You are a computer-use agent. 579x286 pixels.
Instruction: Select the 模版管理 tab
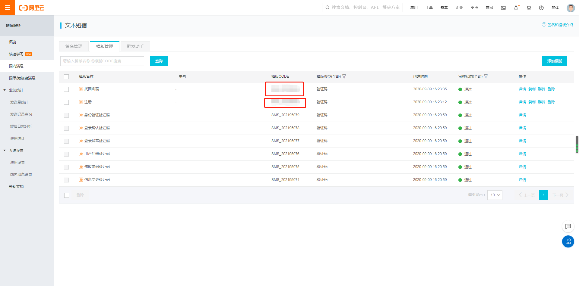105,46
